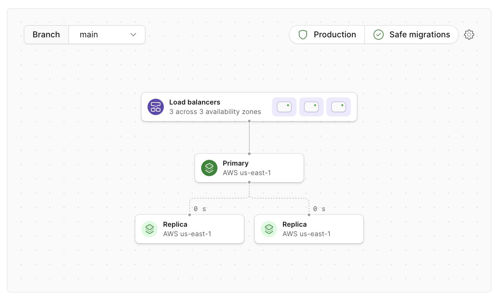The height and width of the screenshot is (300, 500).
Task: Click the "Load balancers" title
Action: pos(195,102)
